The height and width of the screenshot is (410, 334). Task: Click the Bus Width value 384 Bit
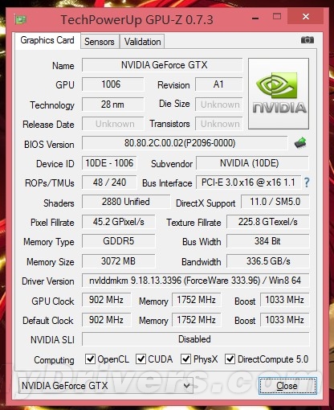point(268,241)
